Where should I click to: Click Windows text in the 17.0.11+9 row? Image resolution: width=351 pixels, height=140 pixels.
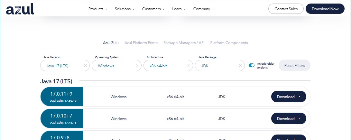118,97
